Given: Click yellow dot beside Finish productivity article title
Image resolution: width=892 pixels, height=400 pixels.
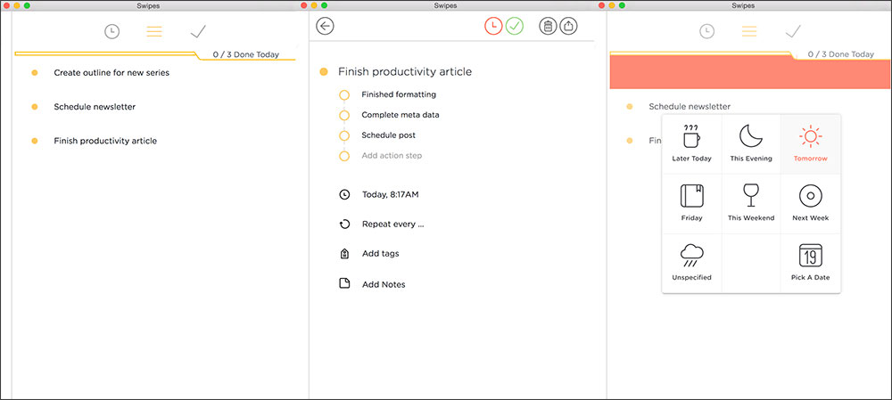Looking at the screenshot, I should click(324, 72).
